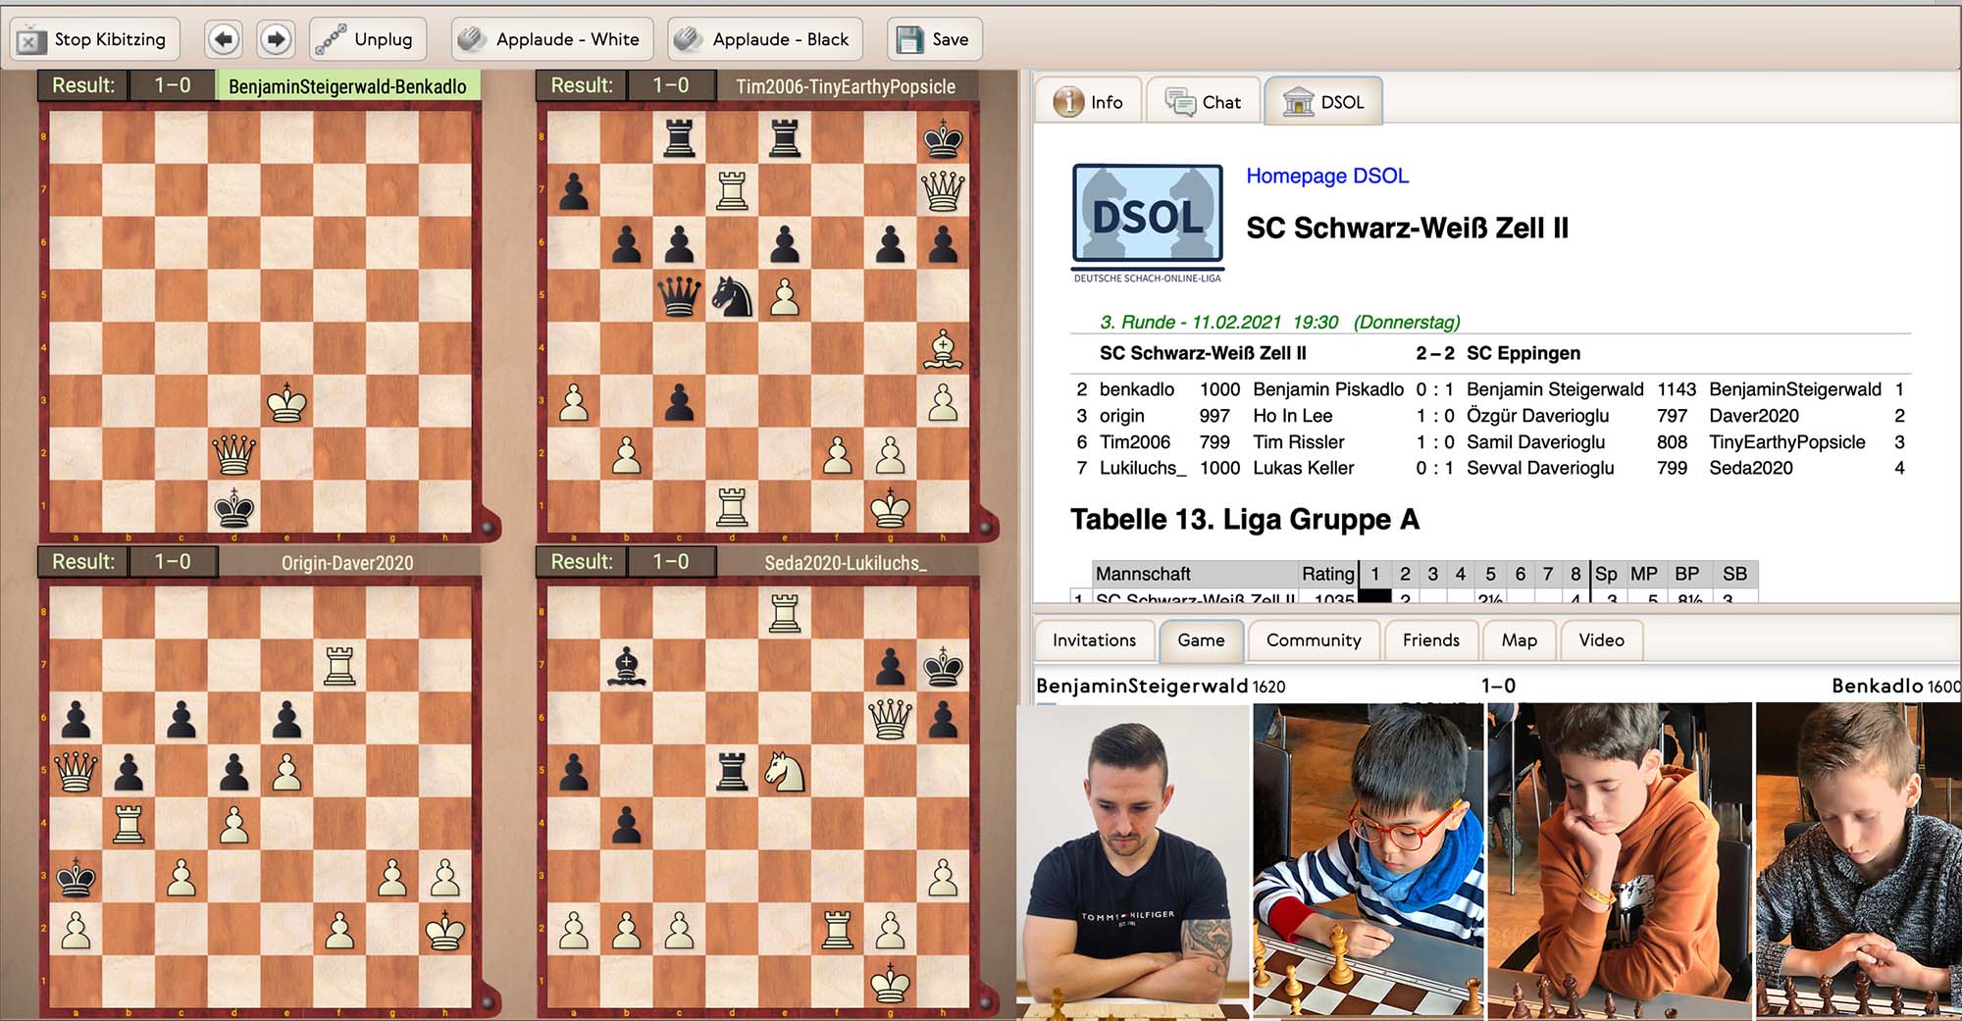Go to previous board with left arrow
Viewport: 1962px width, 1021px height.
(224, 39)
